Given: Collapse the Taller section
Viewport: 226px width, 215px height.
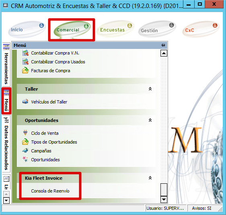Looking at the screenshot, I should coord(150,89).
